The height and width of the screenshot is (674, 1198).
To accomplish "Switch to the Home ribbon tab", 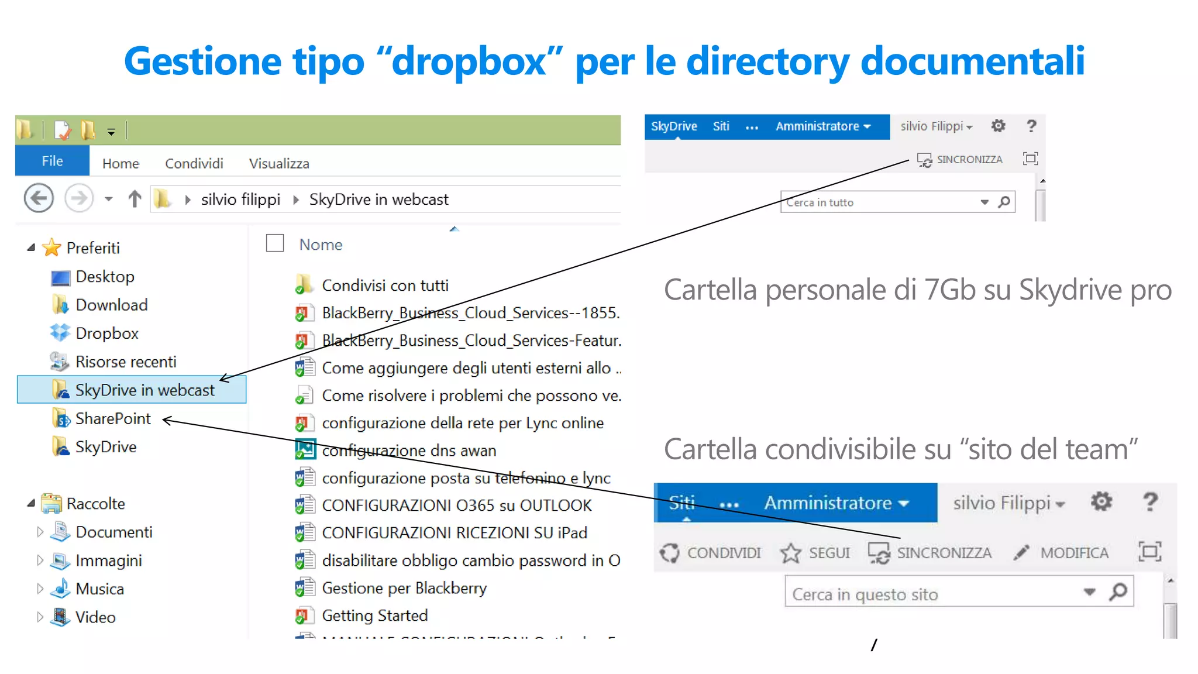I will pos(121,163).
